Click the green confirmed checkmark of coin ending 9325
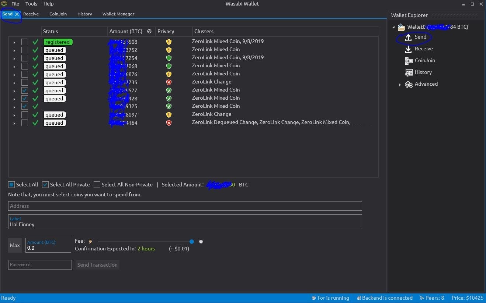This screenshot has height=303, width=486. pos(35,107)
